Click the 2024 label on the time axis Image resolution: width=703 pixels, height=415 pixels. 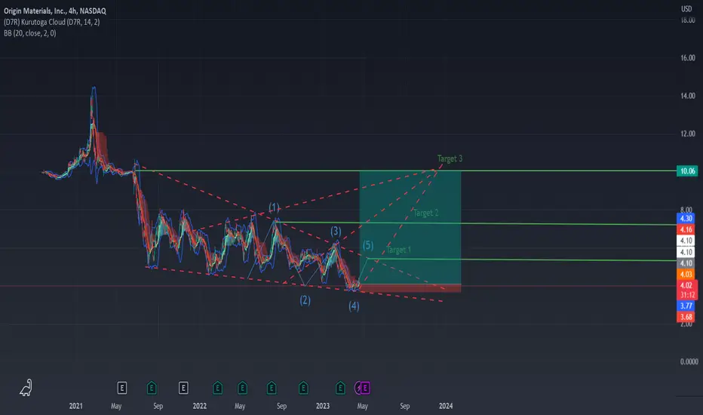[446, 406]
